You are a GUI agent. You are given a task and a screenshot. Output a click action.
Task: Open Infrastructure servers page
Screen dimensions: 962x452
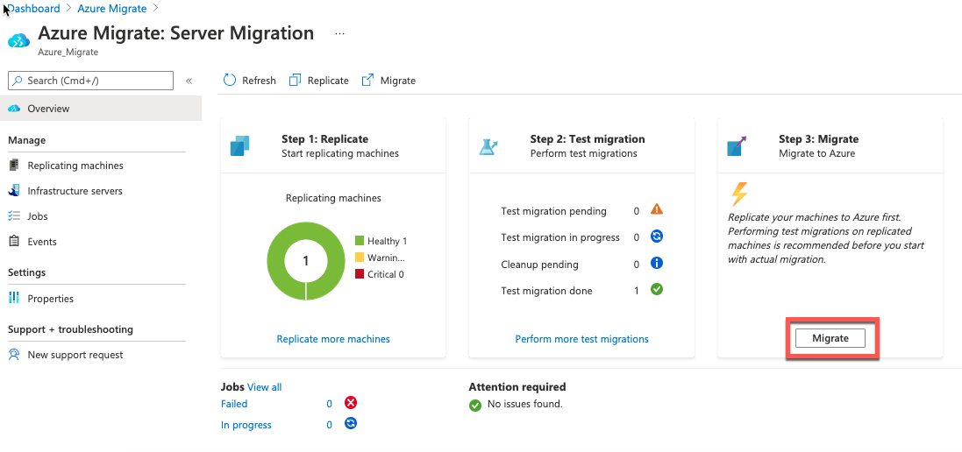75,191
